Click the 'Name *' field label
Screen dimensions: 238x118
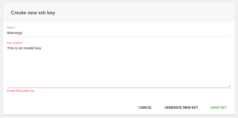point(12,28)
